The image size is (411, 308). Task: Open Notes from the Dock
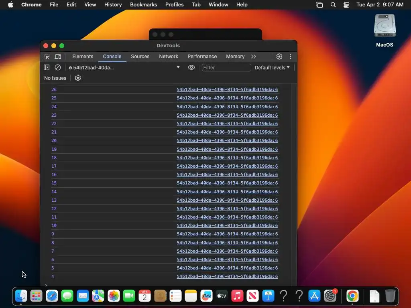coord(191,296)
